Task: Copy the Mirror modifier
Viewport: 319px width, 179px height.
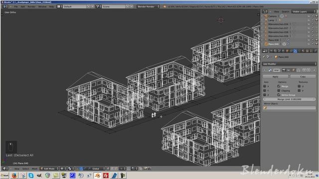Action: 303,77
